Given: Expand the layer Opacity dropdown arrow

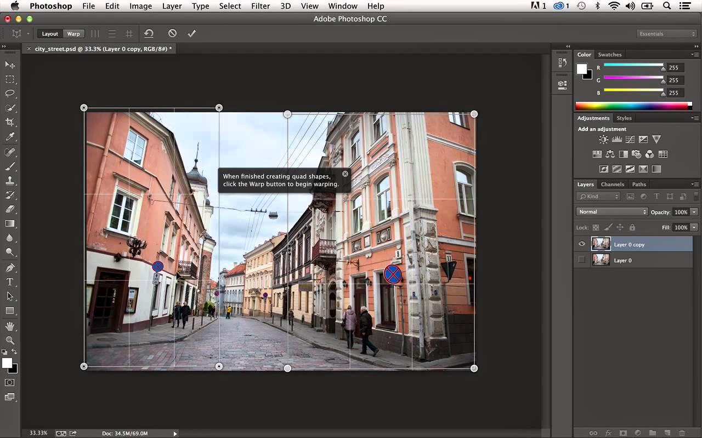Looking at the screenshot, I should point(694,212).
